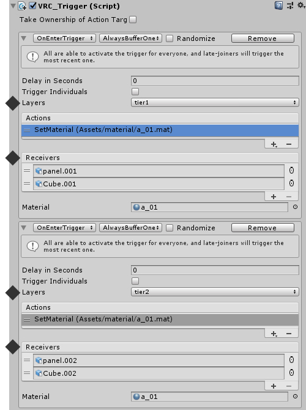Open the component help reference icon
Image resolution: width=306 pixels, height=410 pixels.
(x=278, y=5)
